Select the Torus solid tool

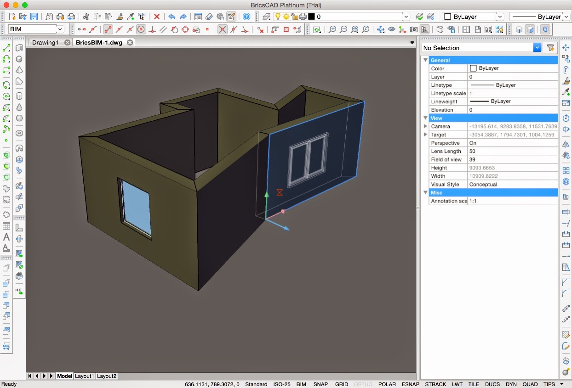(x=19, y=133)
